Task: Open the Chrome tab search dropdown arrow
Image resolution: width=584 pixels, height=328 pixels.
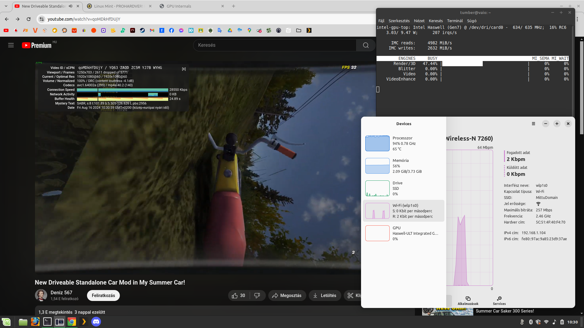Action: (x=6, y=6)
